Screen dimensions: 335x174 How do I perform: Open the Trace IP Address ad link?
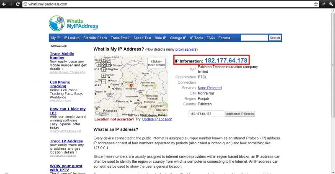pos(66,141)
